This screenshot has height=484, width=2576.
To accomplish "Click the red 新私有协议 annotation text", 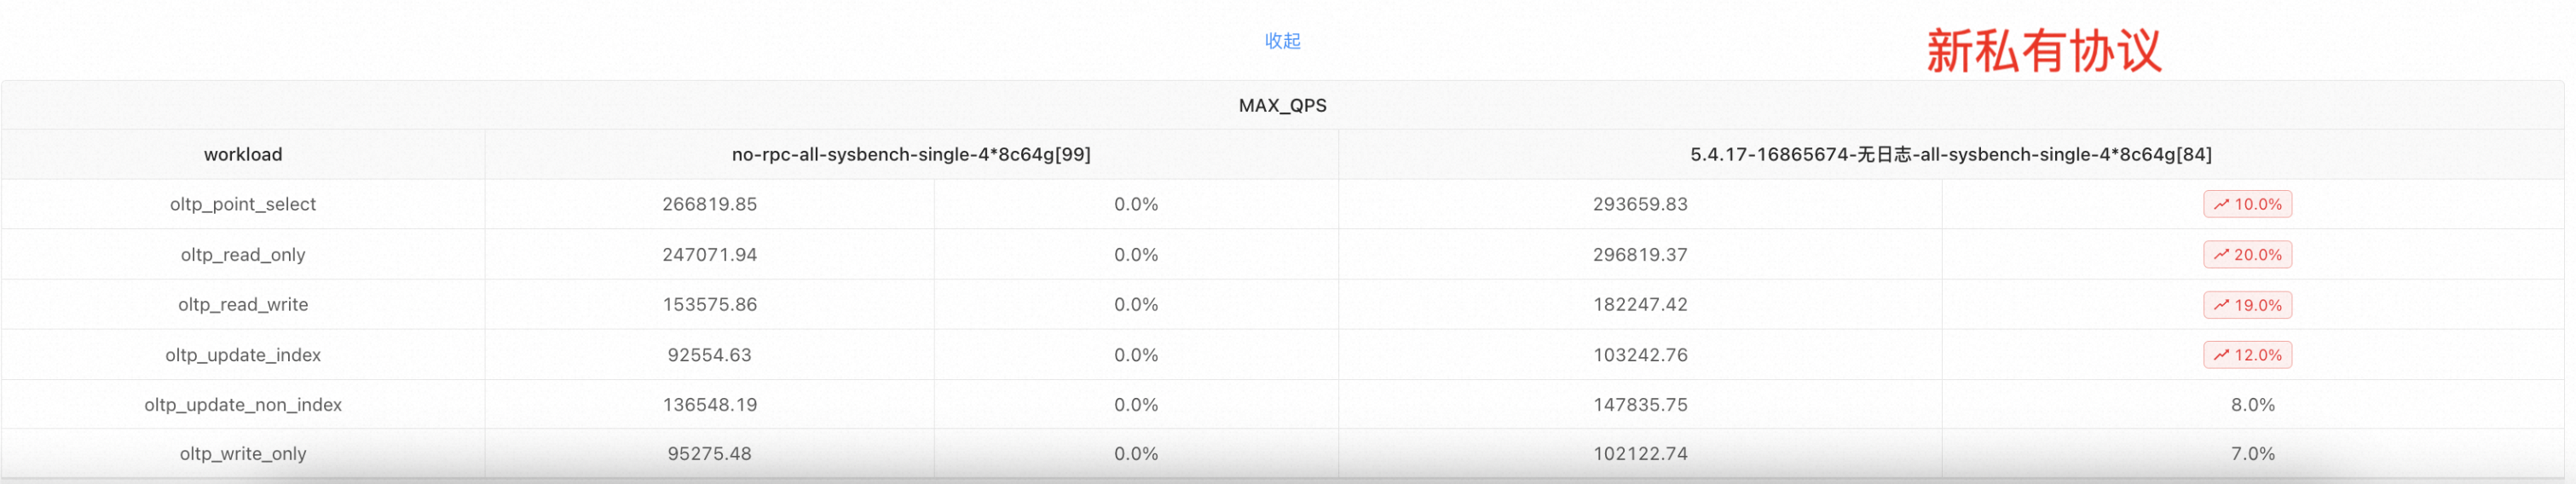I will [2043, 51].
